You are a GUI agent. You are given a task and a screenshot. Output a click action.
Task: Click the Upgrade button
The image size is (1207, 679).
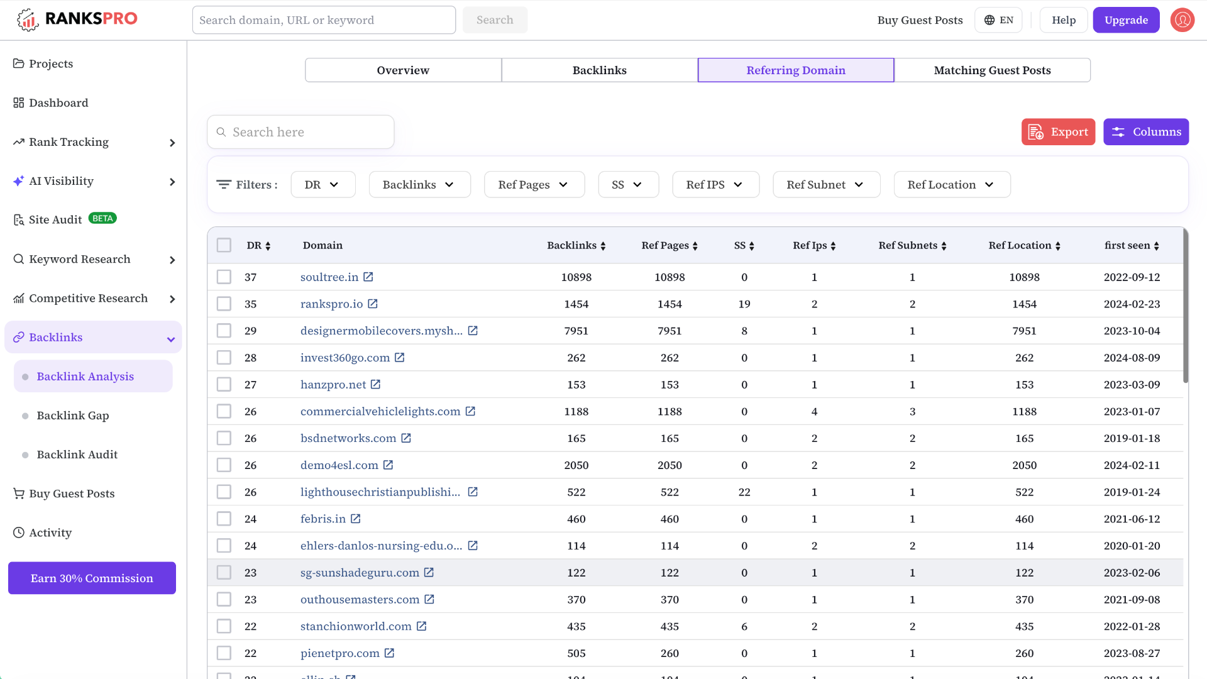coord(1126,20)
